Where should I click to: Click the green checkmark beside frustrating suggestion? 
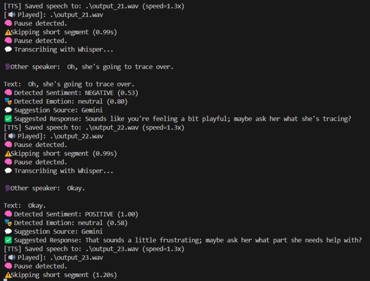(8, 240)
